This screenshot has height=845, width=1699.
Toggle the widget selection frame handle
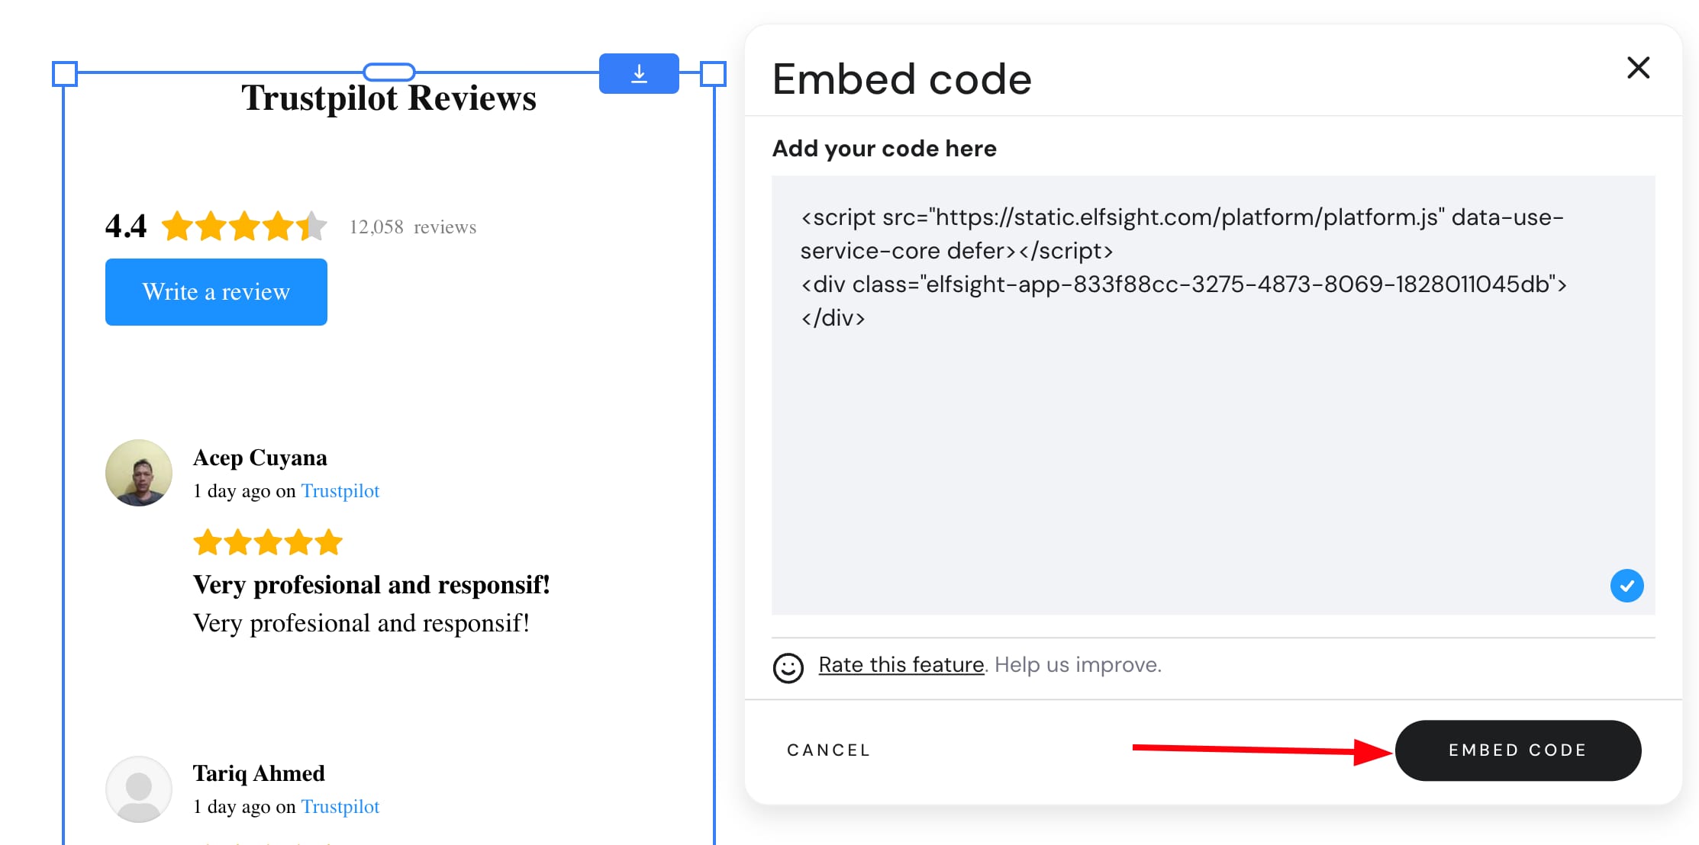pyautogui.click(x=389, y=71)
